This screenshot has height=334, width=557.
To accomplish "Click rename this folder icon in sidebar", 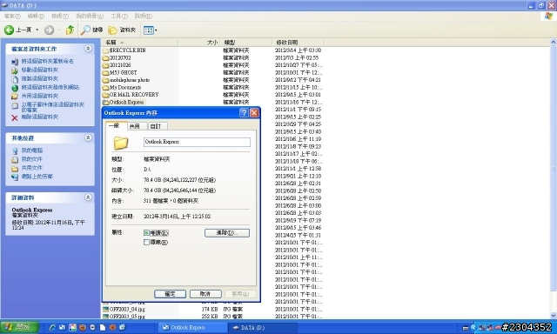I will point(15,62).
